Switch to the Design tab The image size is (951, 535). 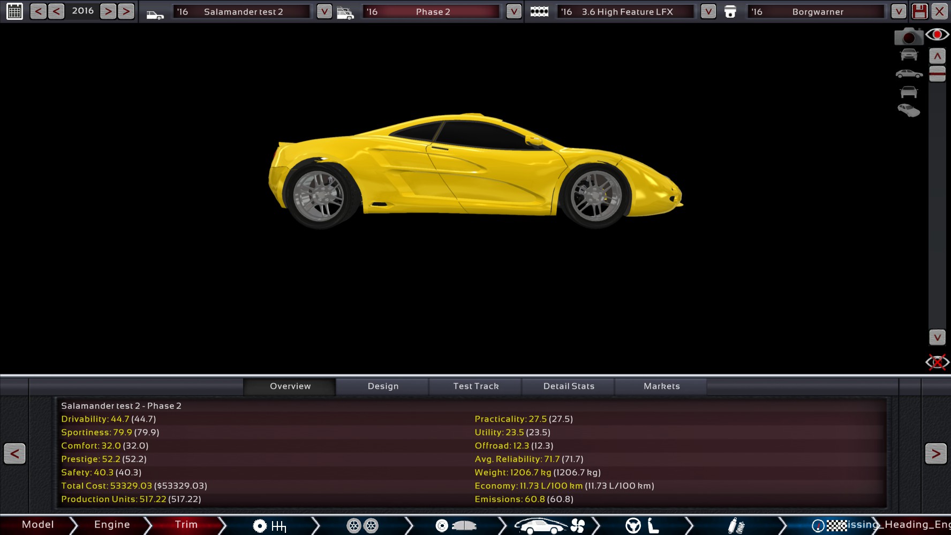pos(383,386)
